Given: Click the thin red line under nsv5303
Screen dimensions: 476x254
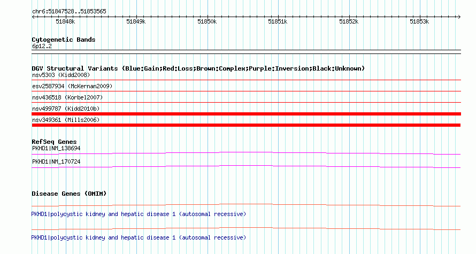Looking at the screenshot, I should click(x=246, y=80).
